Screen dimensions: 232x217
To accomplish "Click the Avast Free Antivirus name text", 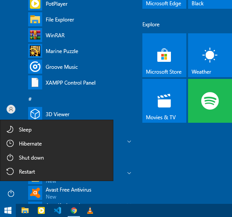I will (69, 190).
